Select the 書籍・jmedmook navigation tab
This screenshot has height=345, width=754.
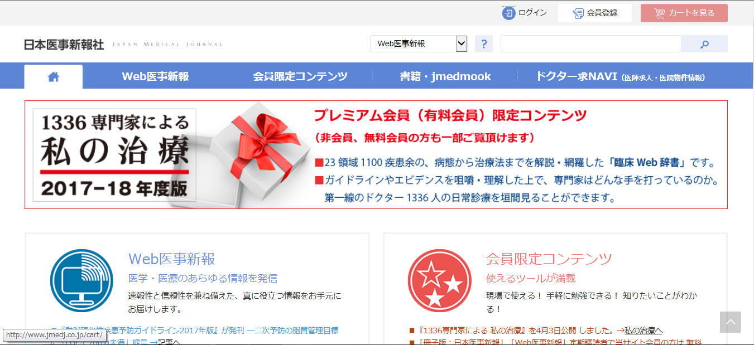(445, 77)
